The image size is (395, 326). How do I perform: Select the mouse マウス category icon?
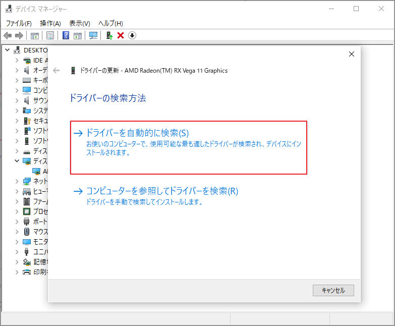tap(27, 232)
